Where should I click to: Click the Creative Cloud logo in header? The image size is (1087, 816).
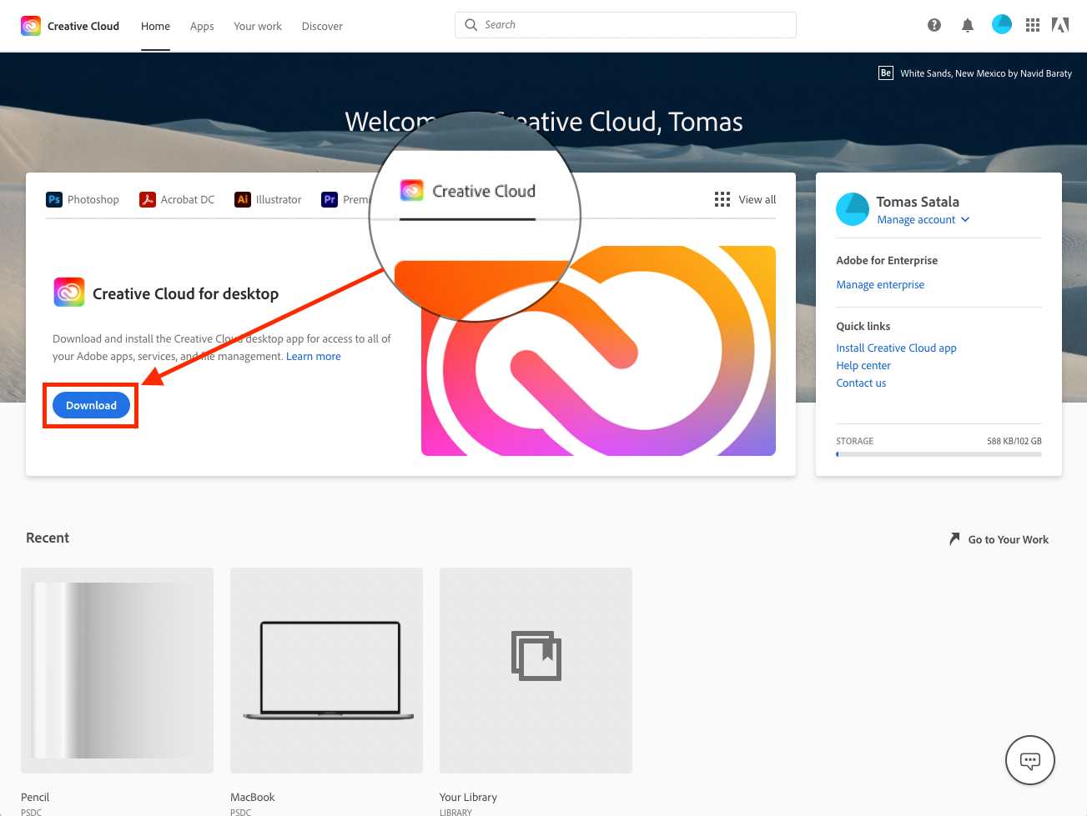(x=31, y=26)
